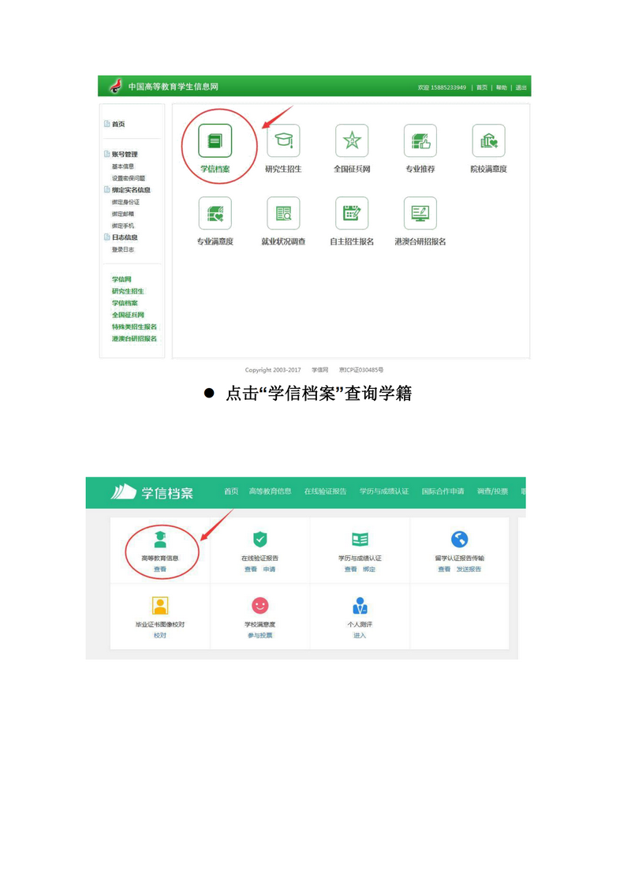Open the 留学认证报告传输 globe icon
The width and height of the screenshot is (631, 893).
[x=459, y=540]
